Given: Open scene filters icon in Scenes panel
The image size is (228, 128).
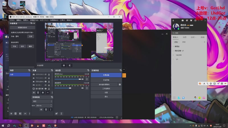Looking at the screenshot, I should tap(20, 113).
